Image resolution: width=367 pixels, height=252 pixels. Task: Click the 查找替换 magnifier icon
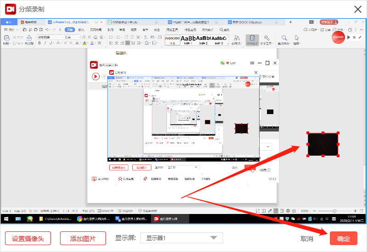pos(284,38)
